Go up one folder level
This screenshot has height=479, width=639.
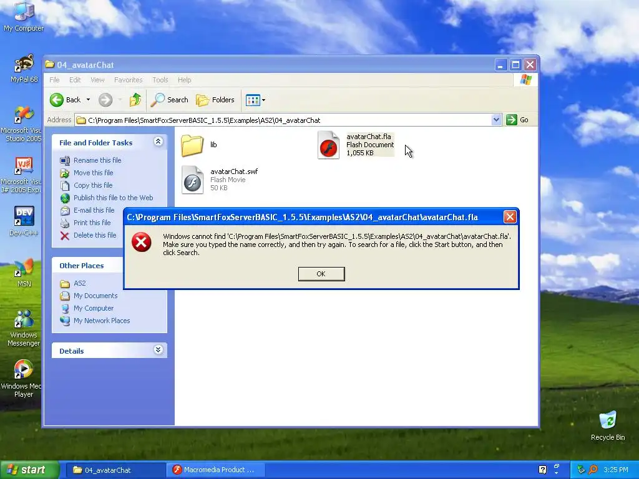(x=135, y=100)
